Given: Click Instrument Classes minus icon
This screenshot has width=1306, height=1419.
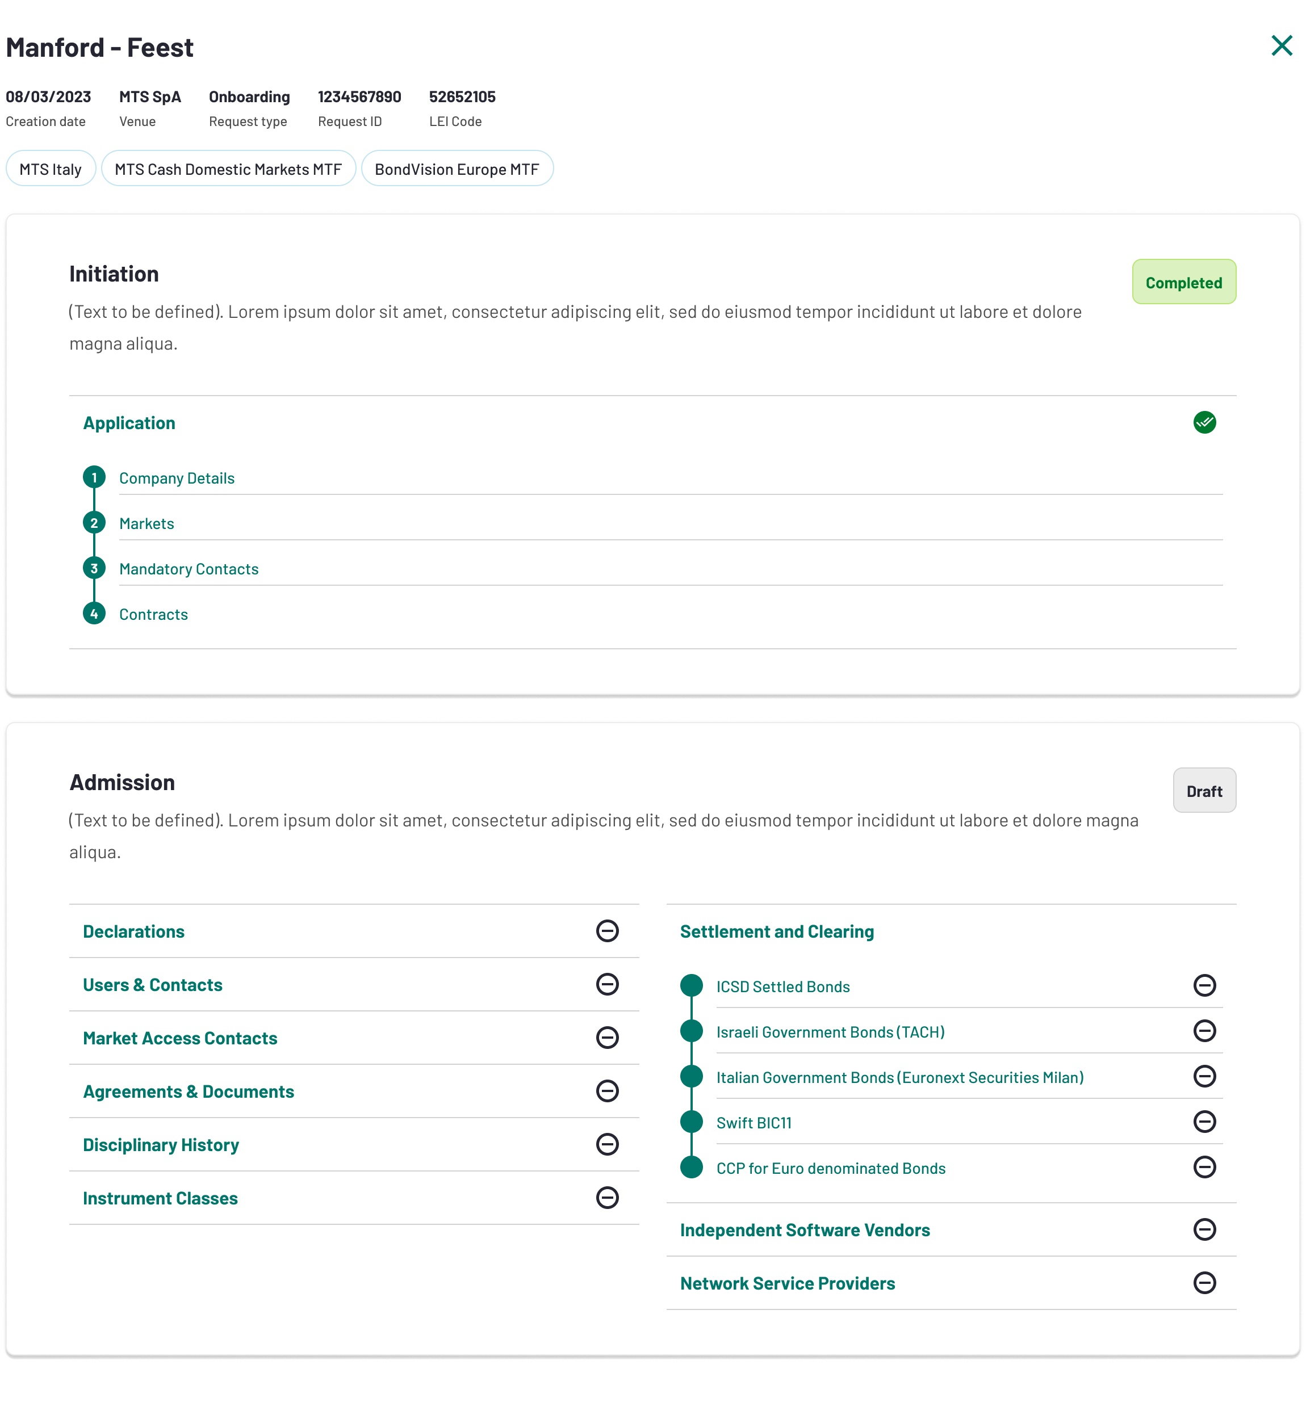Looking at the screenshot, I should click(x=607, y=1197).
